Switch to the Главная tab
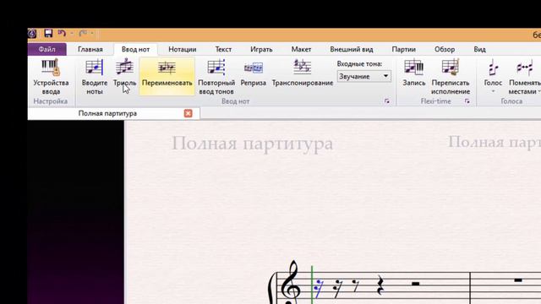The width and height of the screenshot is (541, 304). pos(90,49)
